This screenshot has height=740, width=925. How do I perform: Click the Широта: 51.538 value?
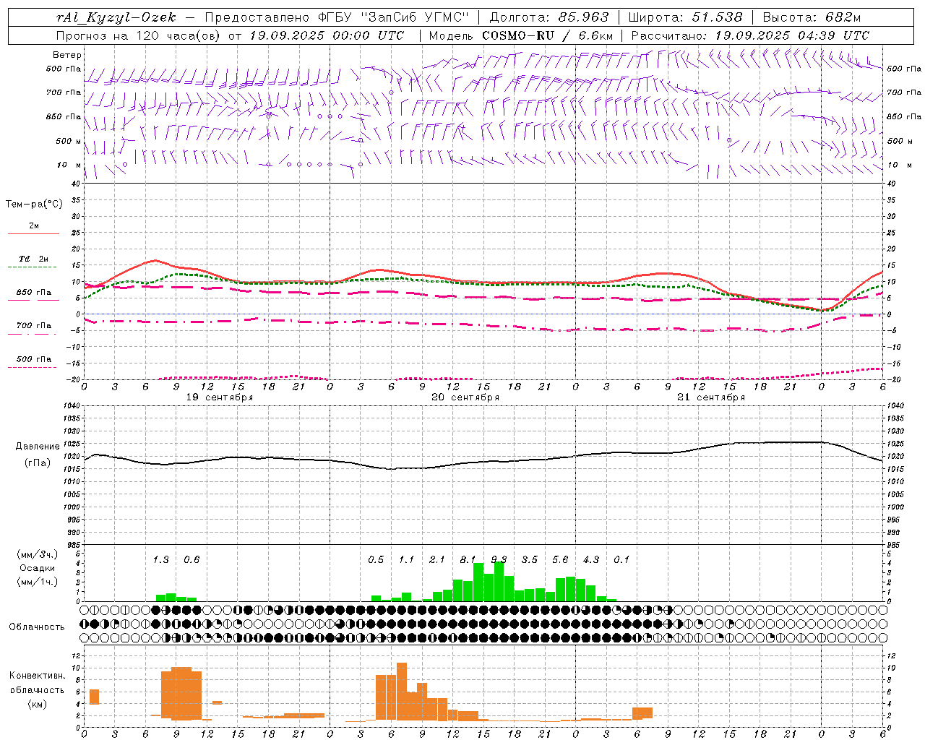(x=685, y=17)
